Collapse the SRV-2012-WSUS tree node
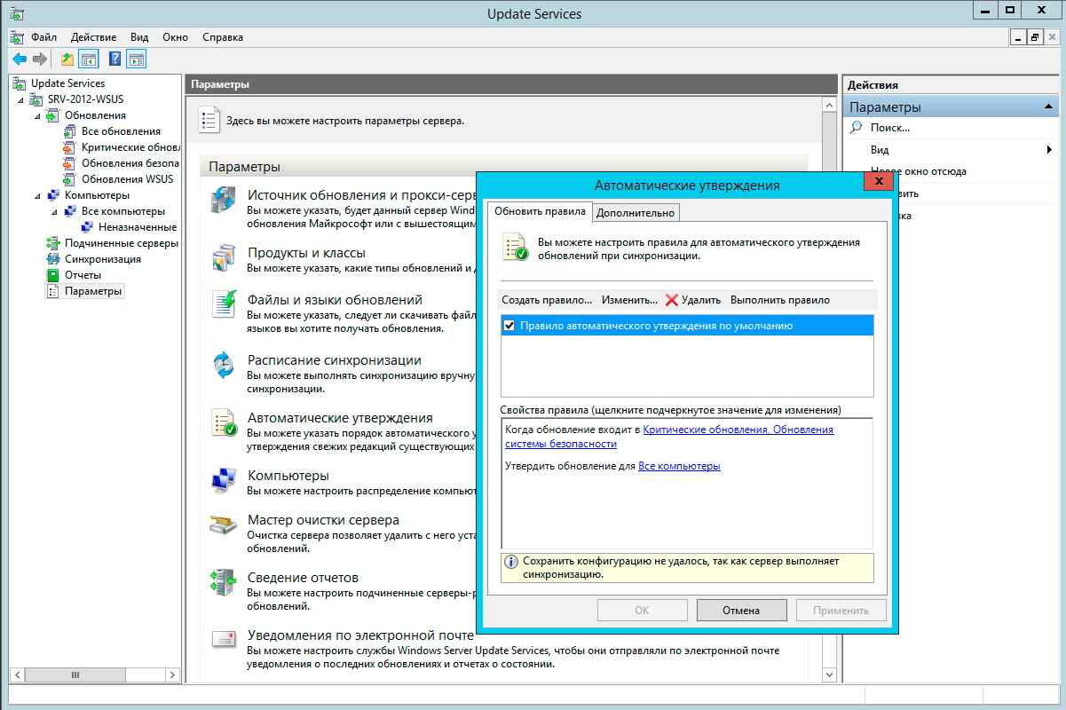1066x710 pixels. point(21,99)
